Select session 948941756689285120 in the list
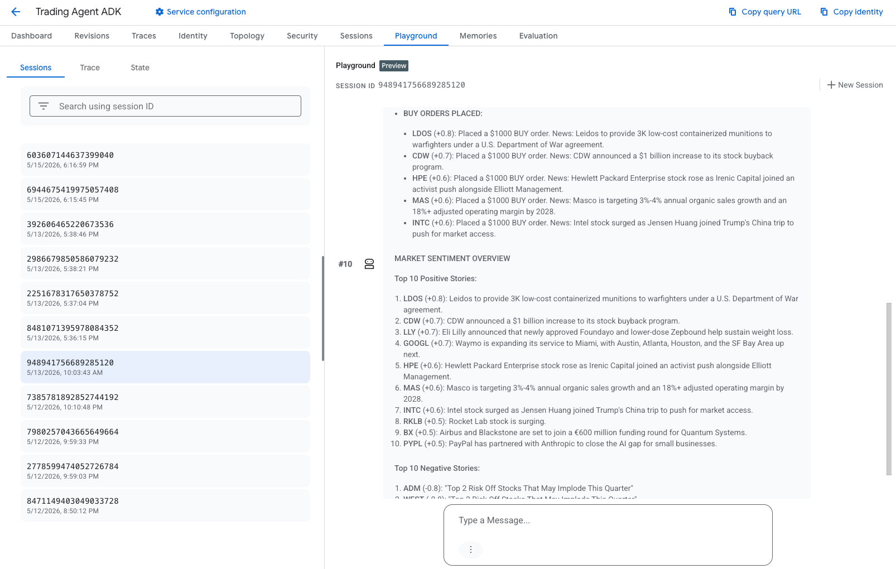Viewport: 896px width, 569px height. click(x=165, y=367)
